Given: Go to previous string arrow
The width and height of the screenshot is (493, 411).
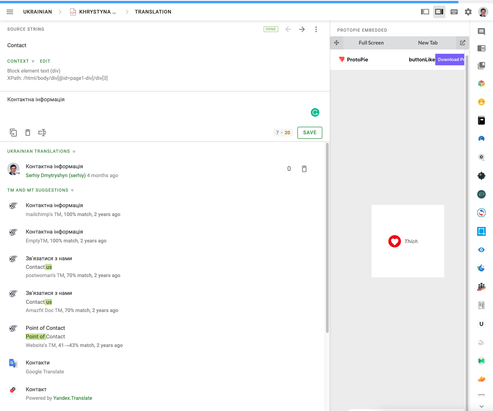Looking at the screenshot, I should coord(288,29).
